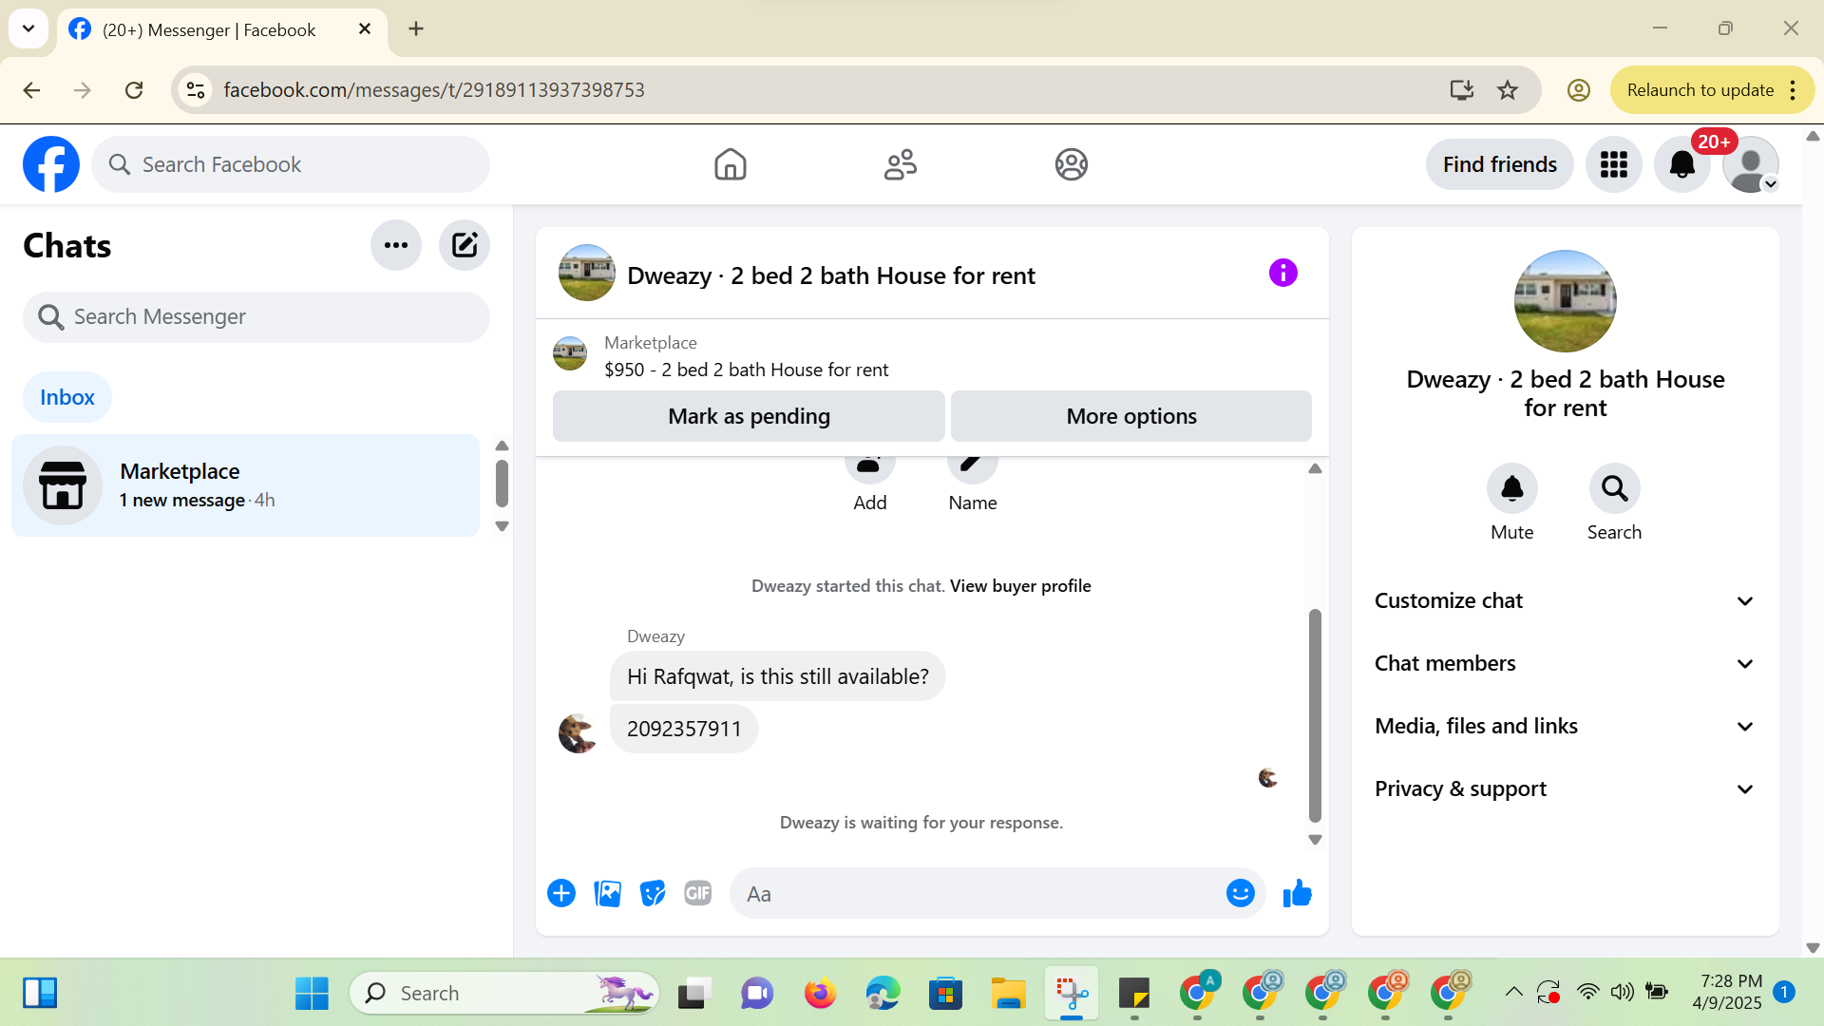Screen dimensions: 1824x1026
Task: Attach a photo or file
Action: (607, 893)
